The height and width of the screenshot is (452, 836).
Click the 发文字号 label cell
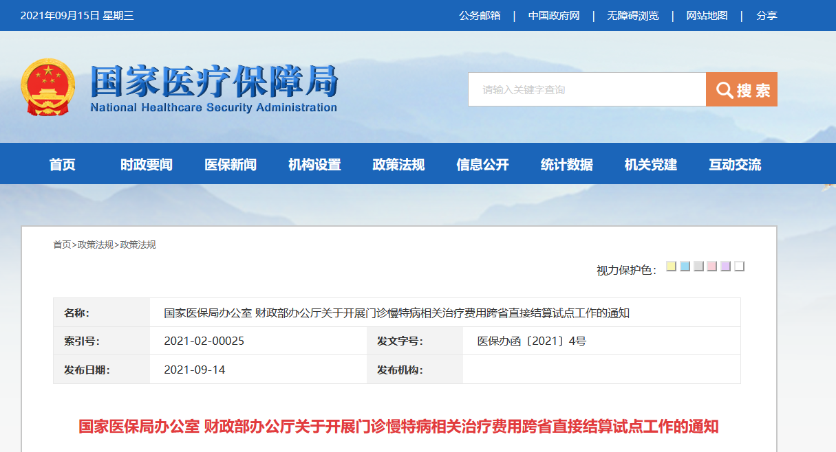click(x=415, y=341)
